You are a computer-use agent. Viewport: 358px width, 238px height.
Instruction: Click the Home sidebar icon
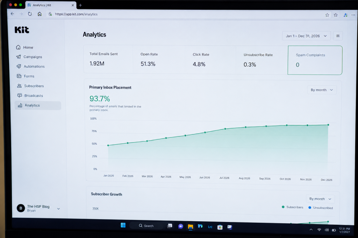click(x=18, y=47)
